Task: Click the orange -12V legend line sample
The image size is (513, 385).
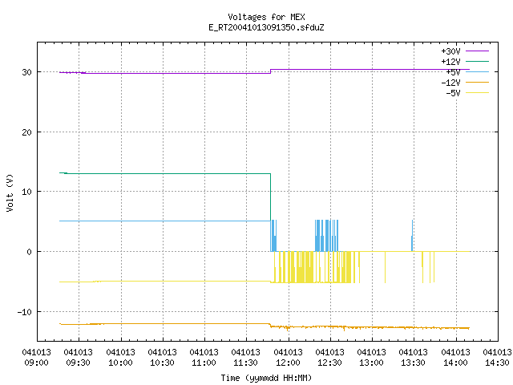Action: tap(477, 82)
